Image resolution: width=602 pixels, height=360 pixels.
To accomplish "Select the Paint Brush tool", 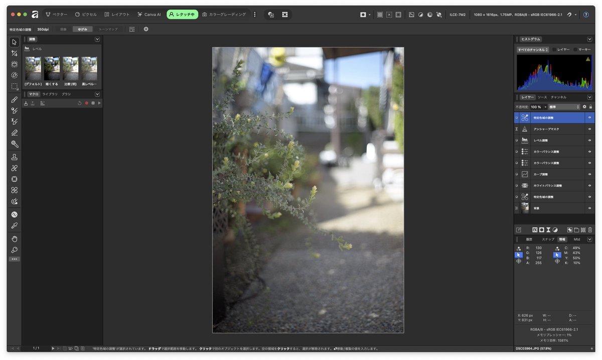I will pyautogui.click(x=15, y=100).
